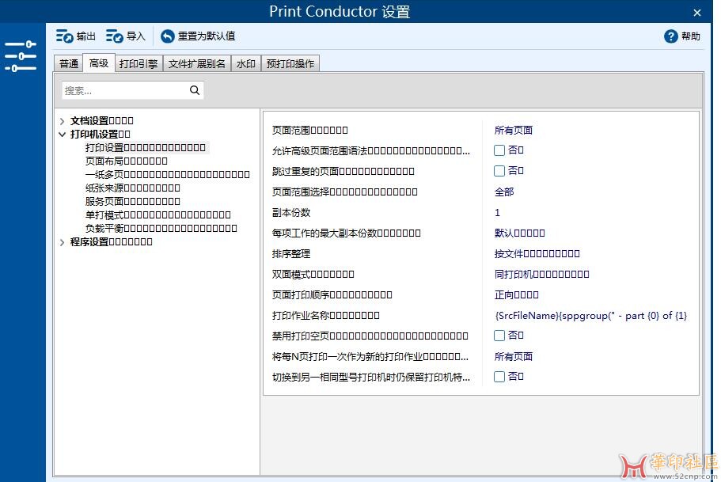
Task: Click the 导入 button label
Action: [135, 36]
